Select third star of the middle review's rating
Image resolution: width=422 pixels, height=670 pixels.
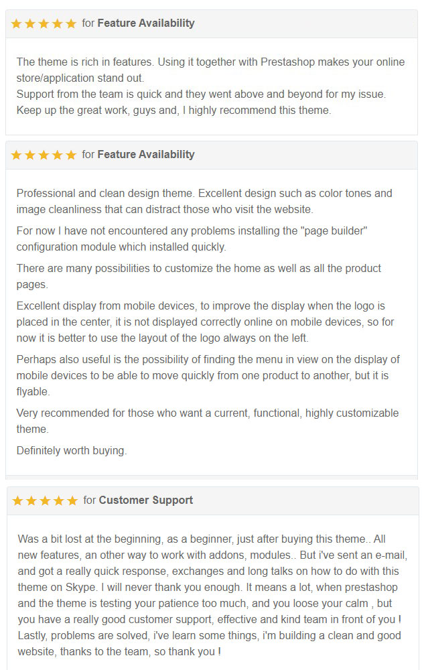(x=44, y=155)
